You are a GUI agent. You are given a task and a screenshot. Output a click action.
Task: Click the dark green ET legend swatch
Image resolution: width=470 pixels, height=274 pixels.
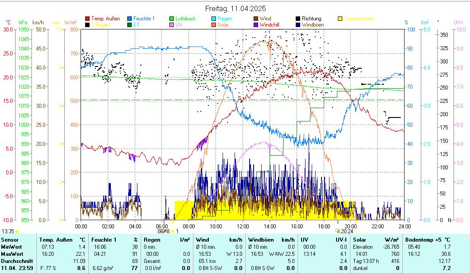pos(129,25)
